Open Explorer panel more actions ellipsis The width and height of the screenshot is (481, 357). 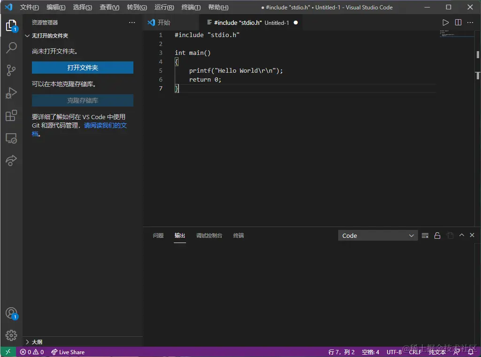pyautogui.click(x=132, y=23)
